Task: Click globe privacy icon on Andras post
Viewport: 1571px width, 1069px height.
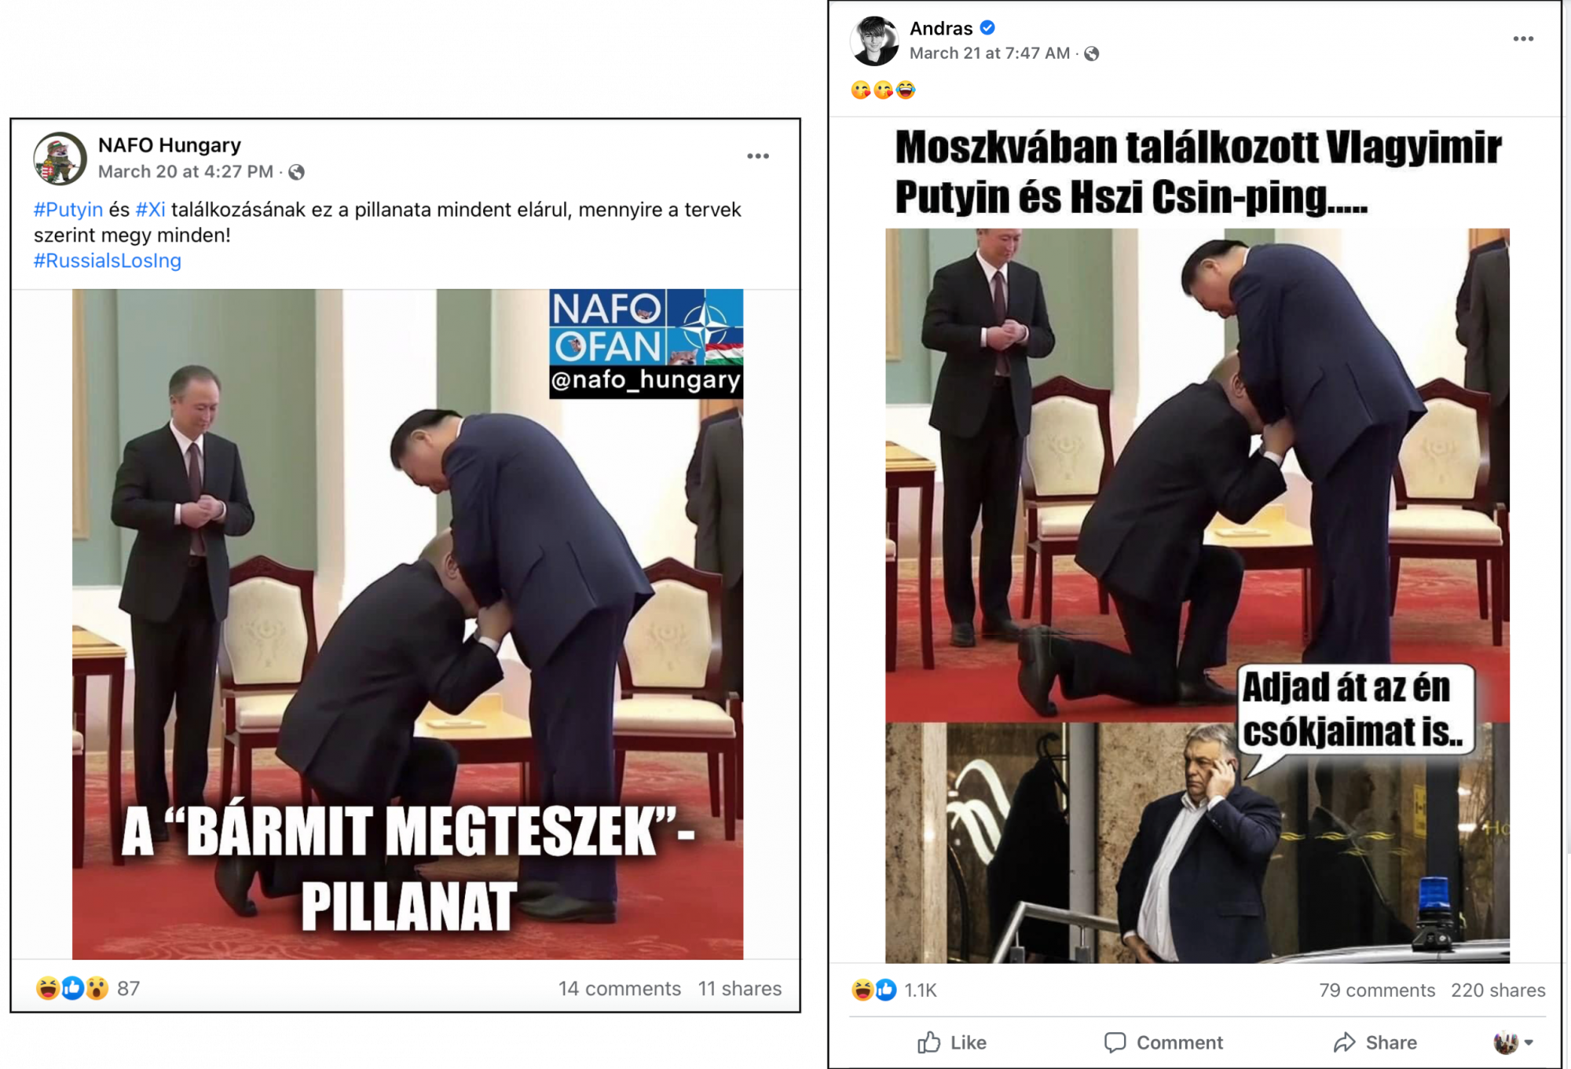Action: (1092, 53)
